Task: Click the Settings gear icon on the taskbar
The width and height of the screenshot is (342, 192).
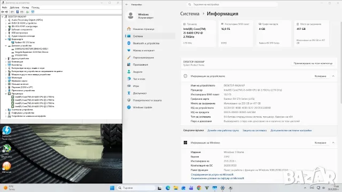Action: [222, 188]
